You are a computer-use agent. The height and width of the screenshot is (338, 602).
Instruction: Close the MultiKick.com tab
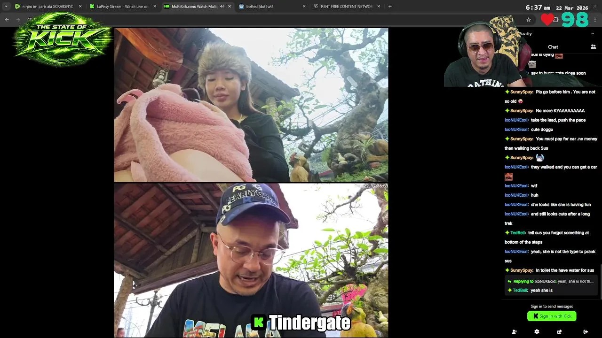tap(230, 7)
